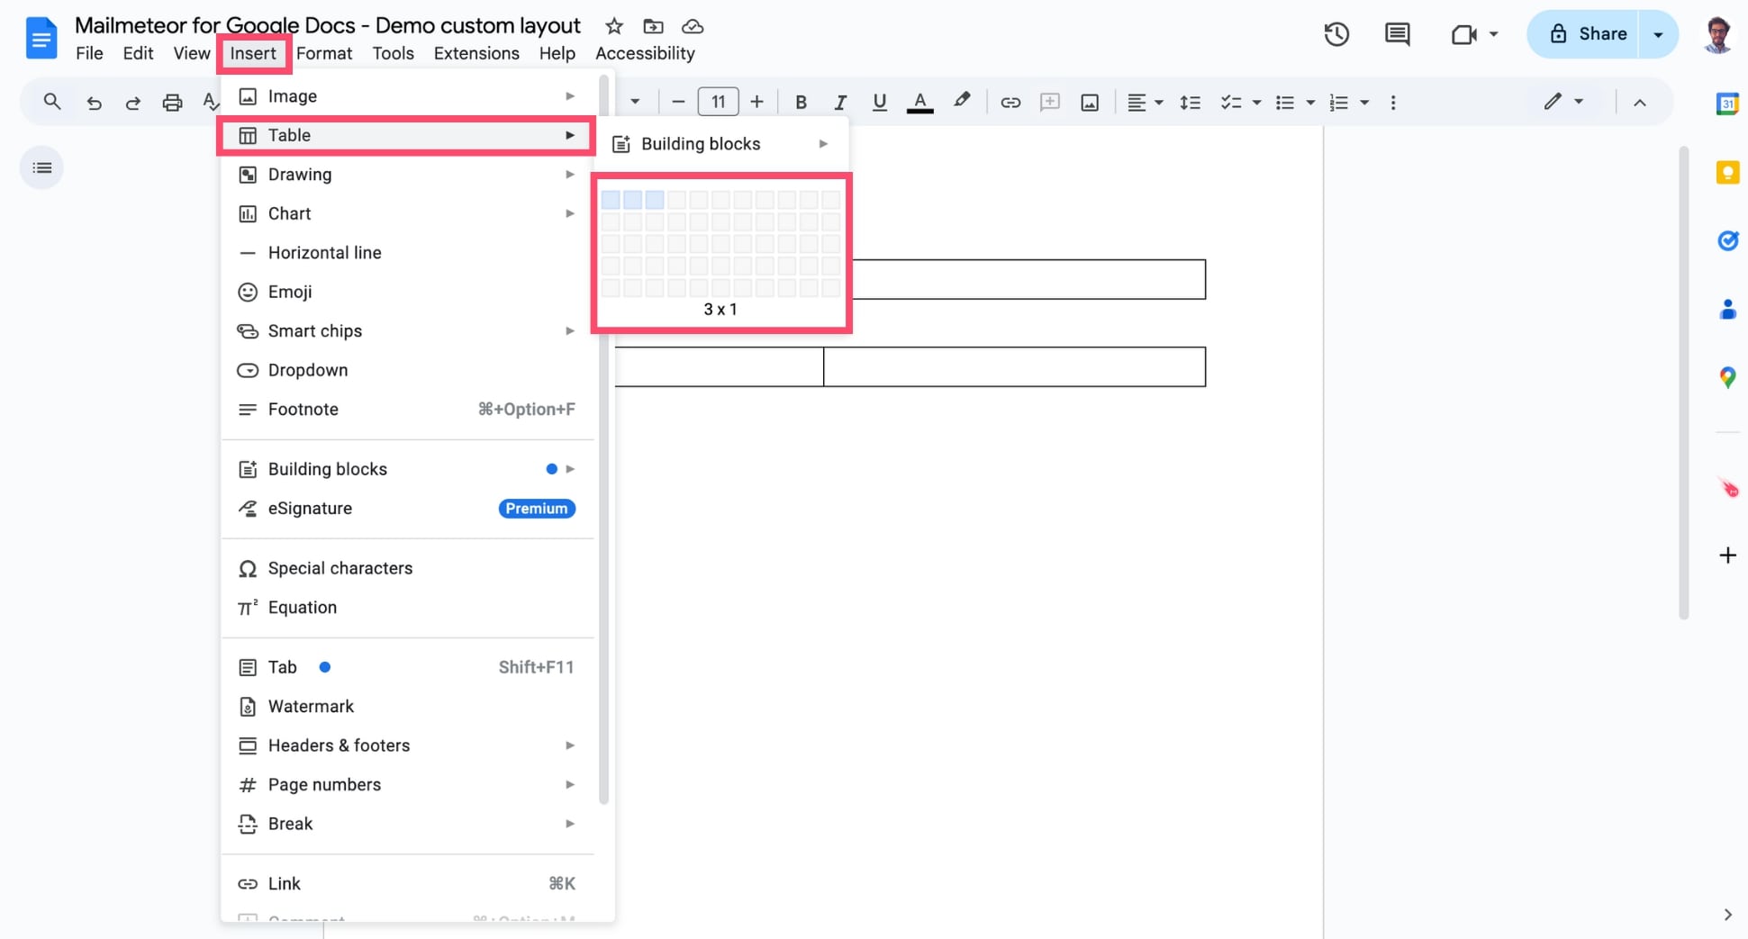Decrease font size with minus
The image size is (1748, 939).
tap(678, 102)
